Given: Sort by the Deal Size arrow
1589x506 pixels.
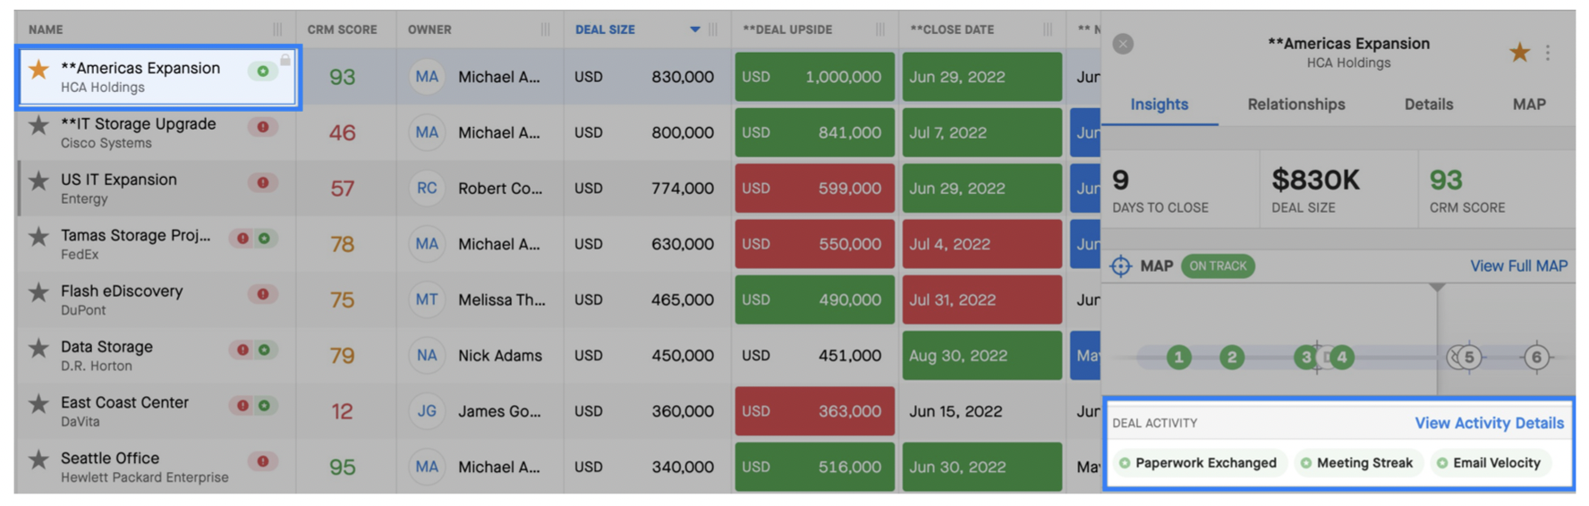Looking at the screenshot, I should pos(695,30).
